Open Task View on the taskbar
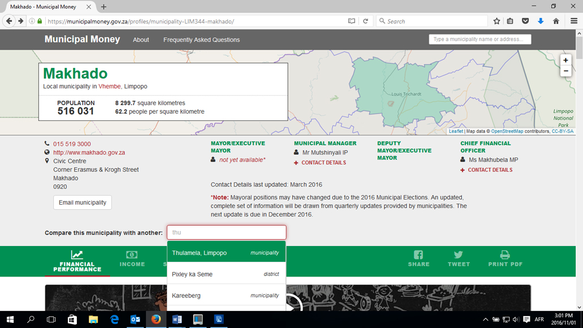This screenshot has width=583, height=328. (51, 320)
